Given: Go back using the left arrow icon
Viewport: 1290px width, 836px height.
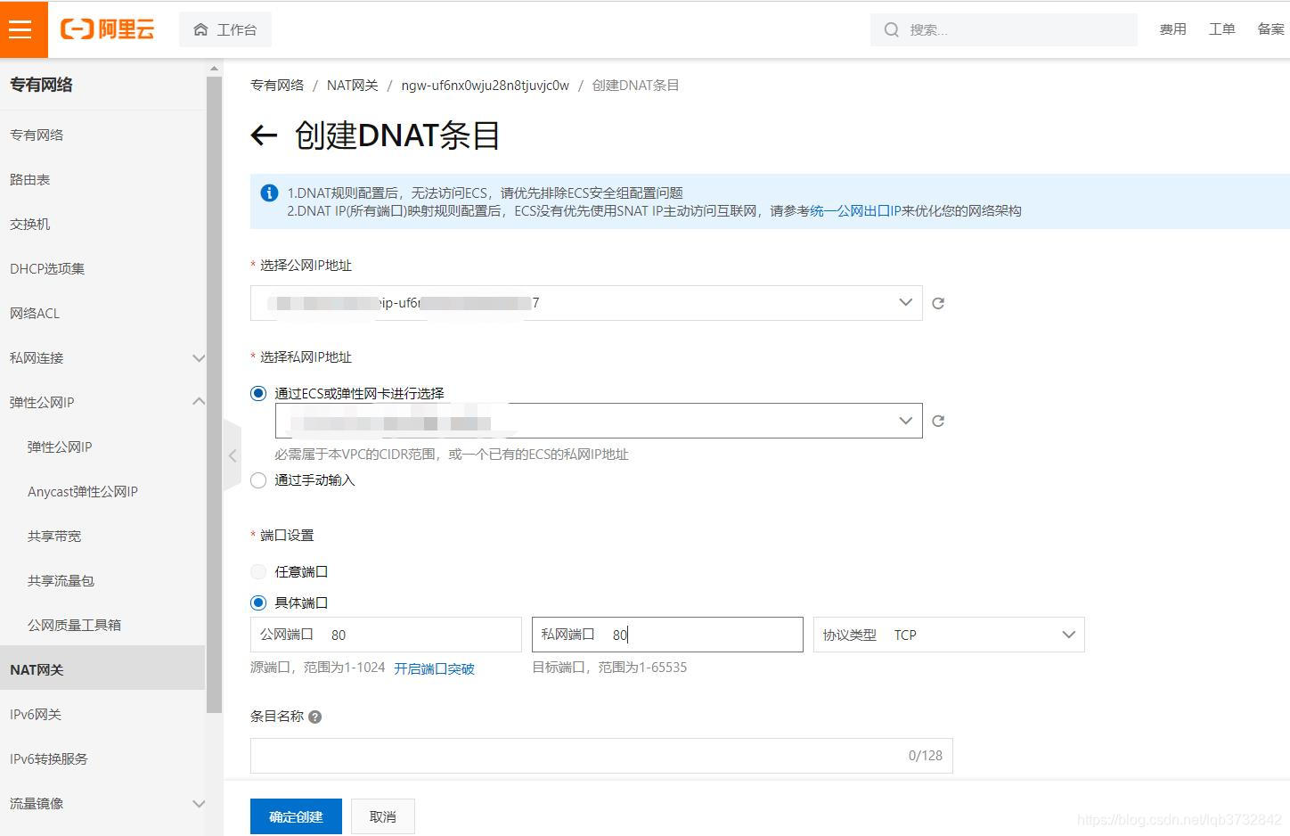Looking at the screenshot, I should (264, 135).
